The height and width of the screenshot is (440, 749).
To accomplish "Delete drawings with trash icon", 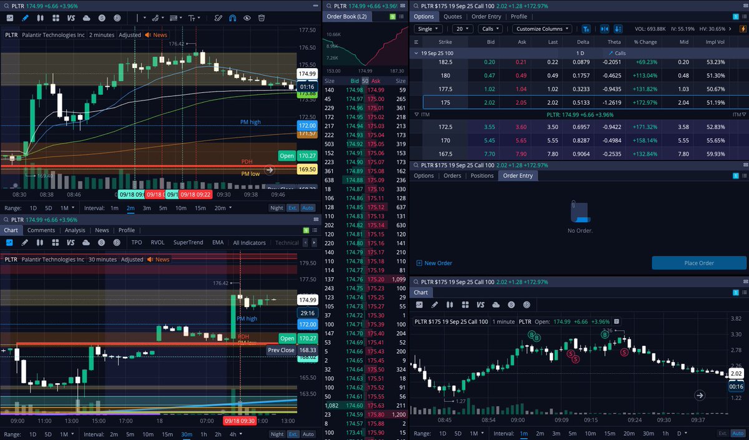I will (x=262, y=17).
